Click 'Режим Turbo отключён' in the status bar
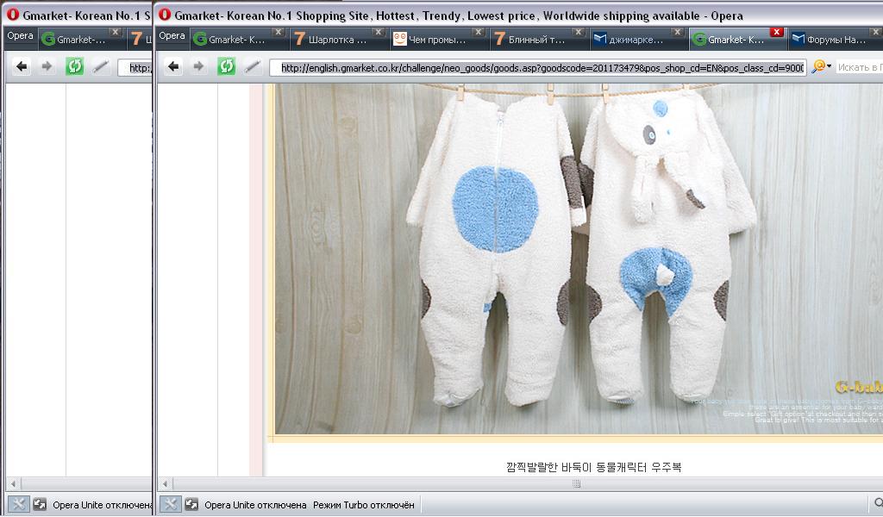Image resolution: width=883 pixels, height=517 pixels. pos(364,505)
